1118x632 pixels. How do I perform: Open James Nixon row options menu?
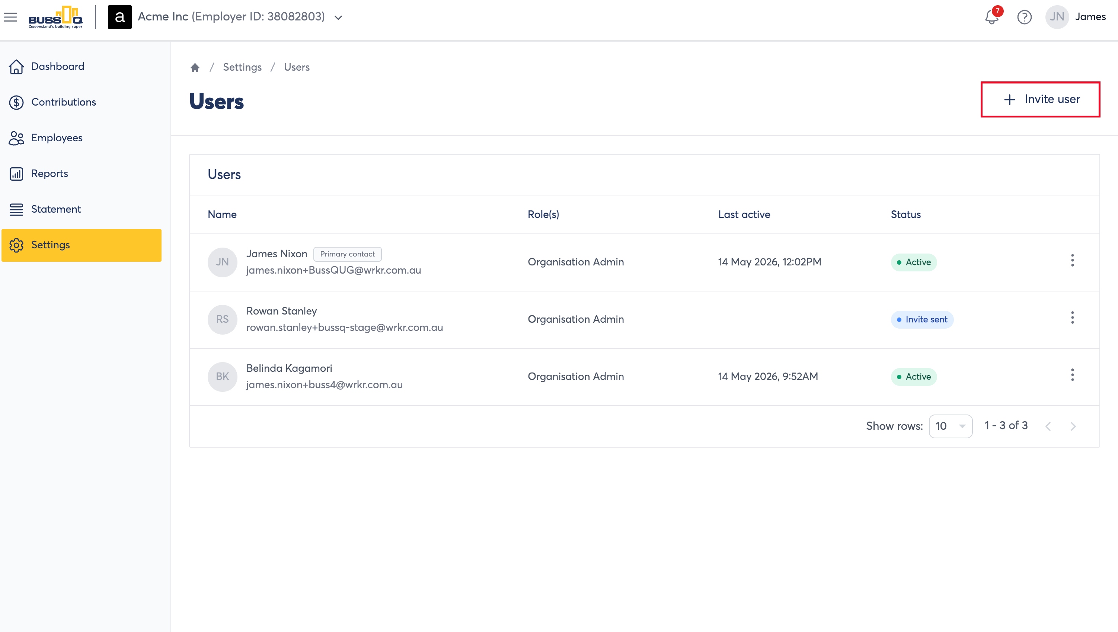pos(1072,261)
